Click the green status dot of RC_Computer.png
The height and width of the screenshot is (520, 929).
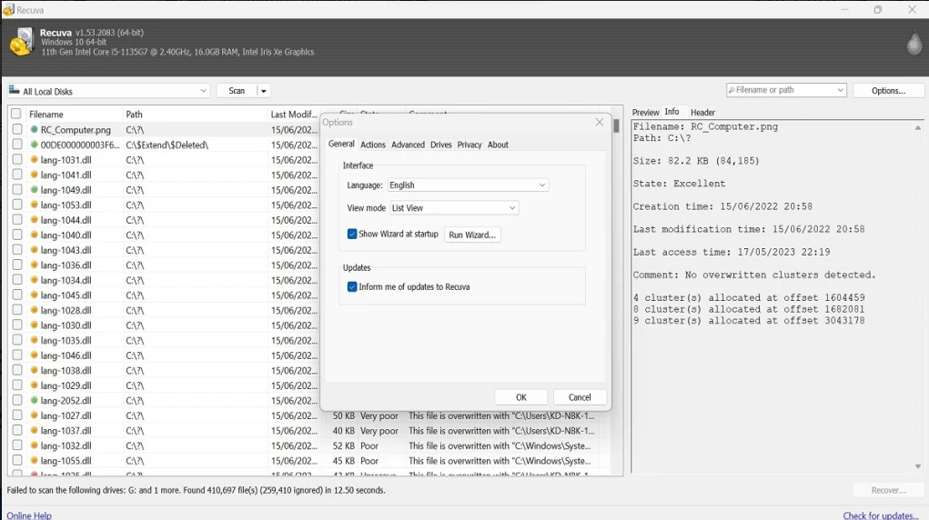(35, 129)
